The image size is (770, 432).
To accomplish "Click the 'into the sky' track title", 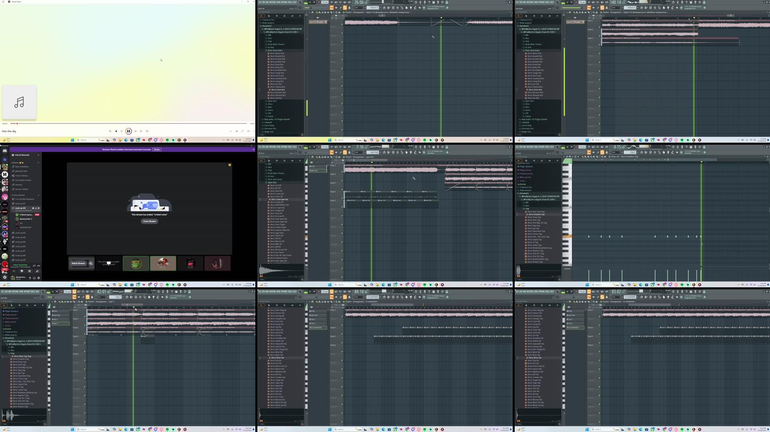I will pos(9,131).
